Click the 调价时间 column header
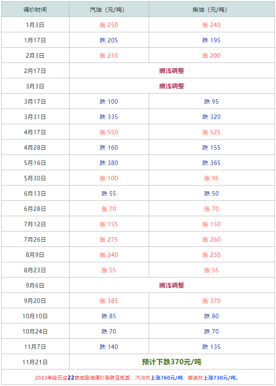276x386 pixels. [35, 10]
